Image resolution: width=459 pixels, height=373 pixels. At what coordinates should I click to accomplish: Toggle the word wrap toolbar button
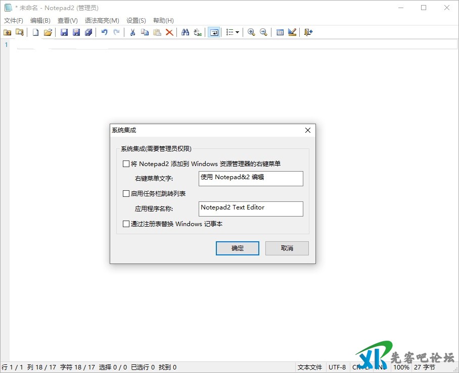tap(214, 32)
